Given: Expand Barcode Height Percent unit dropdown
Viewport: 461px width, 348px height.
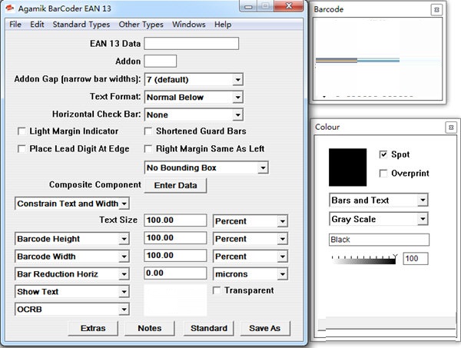Looking at the screenshot, I should [x=282, y=239].
